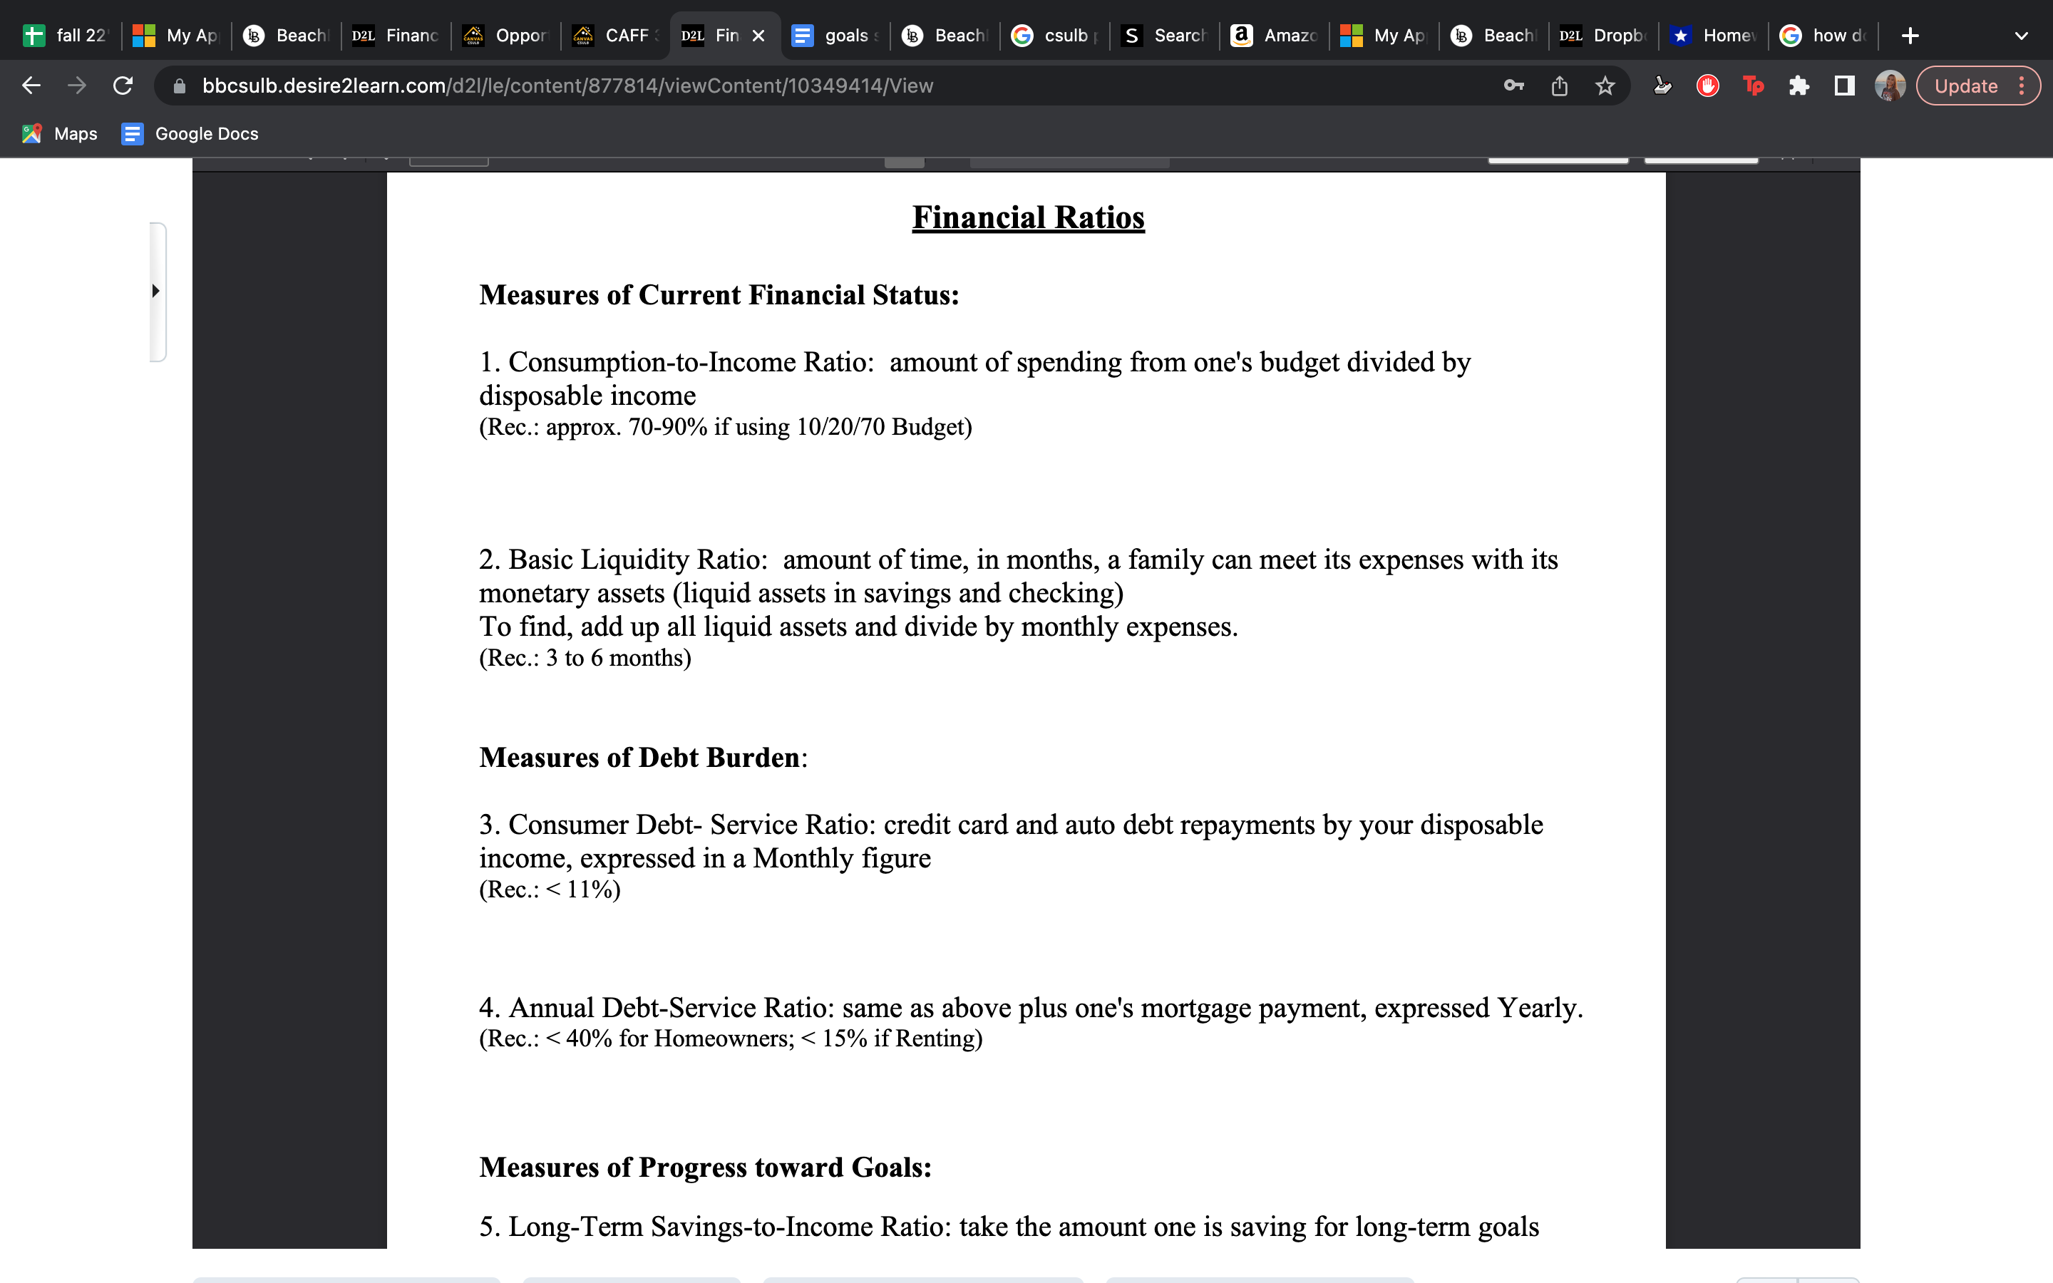Click the red stop-hand blocker extension
2053x1283 pixels.
pyautogui.click(x=1708, y=86)
